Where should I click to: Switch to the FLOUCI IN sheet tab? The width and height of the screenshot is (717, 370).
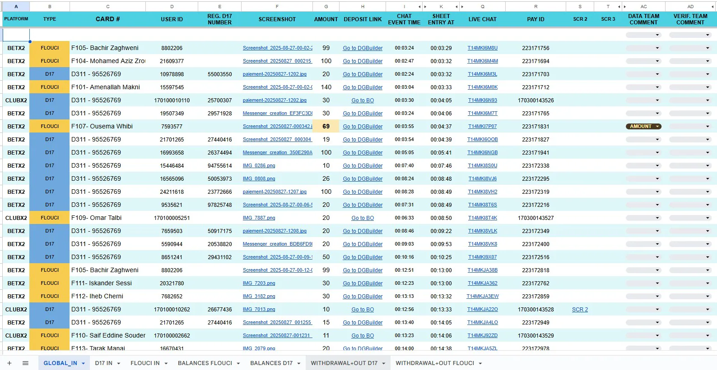[x=145, y=363]
